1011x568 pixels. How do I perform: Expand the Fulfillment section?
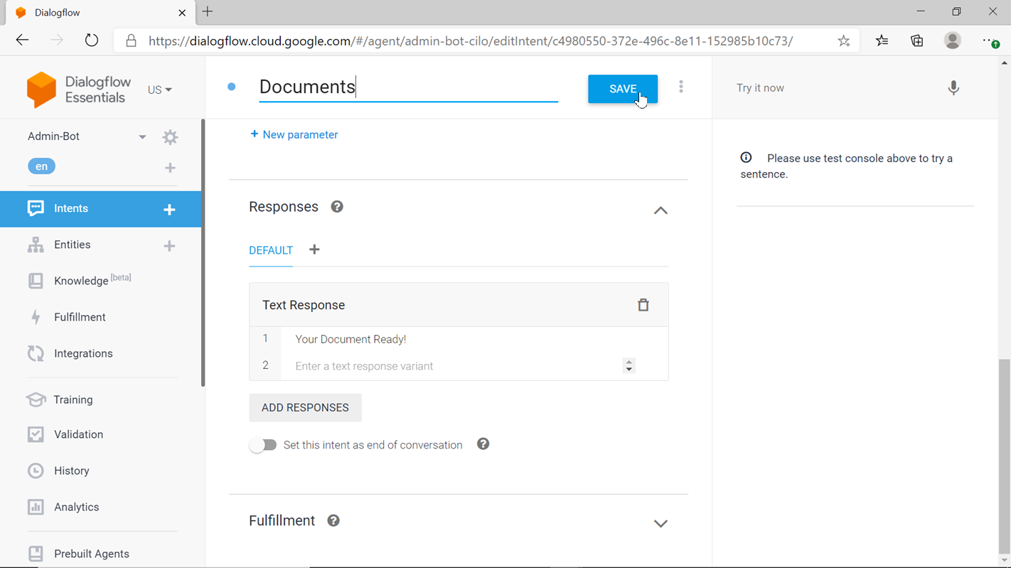click(x=660, y=523)
